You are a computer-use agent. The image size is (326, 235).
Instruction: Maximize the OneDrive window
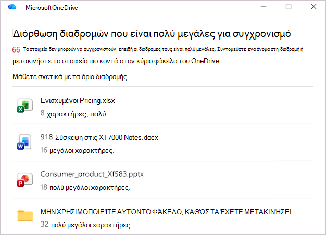tap(289, 7)
